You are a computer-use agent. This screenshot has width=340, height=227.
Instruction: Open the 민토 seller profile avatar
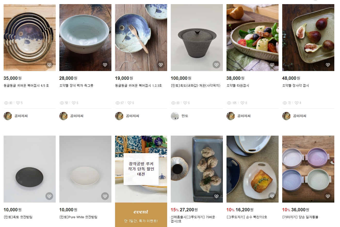175,116
